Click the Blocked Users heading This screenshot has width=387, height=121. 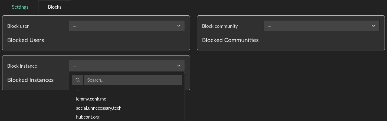pos(25,40)
